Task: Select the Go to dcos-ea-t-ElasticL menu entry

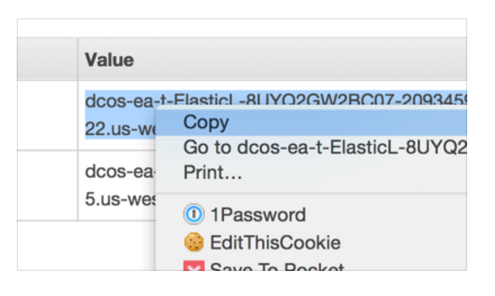Action: [x=325, y=147]
